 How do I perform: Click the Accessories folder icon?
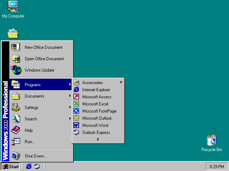click(x=76, y=82)
